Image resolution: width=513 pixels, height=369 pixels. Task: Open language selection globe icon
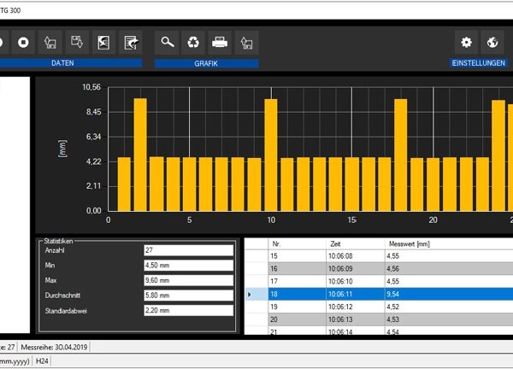[492, 43]
